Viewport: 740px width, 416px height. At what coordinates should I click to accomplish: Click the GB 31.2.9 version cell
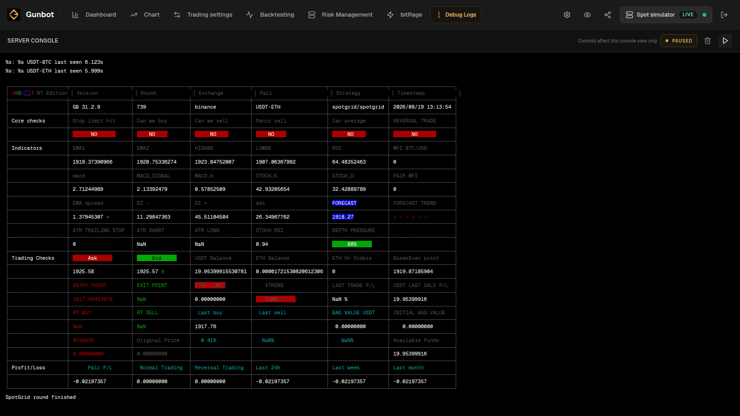86,107
